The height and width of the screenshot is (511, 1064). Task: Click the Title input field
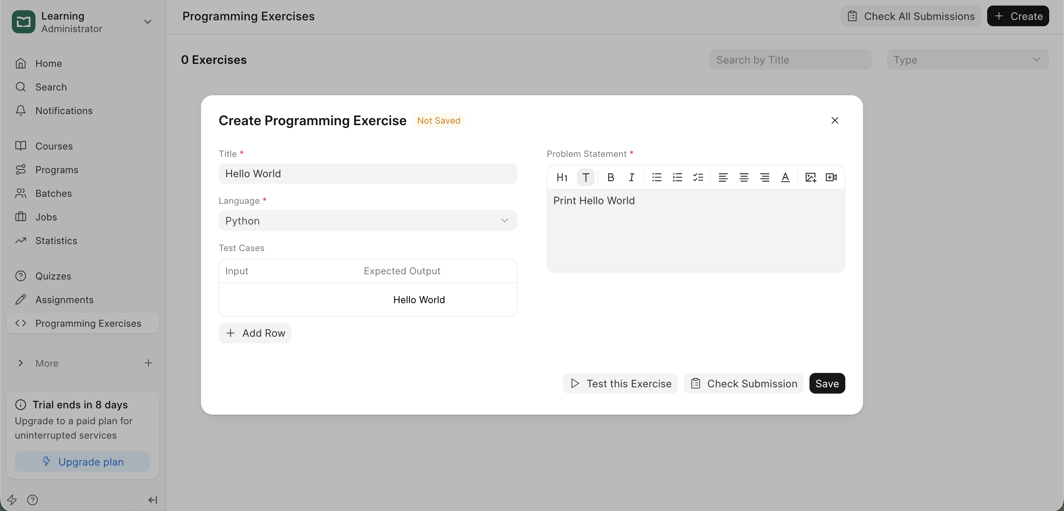point(367,174)
